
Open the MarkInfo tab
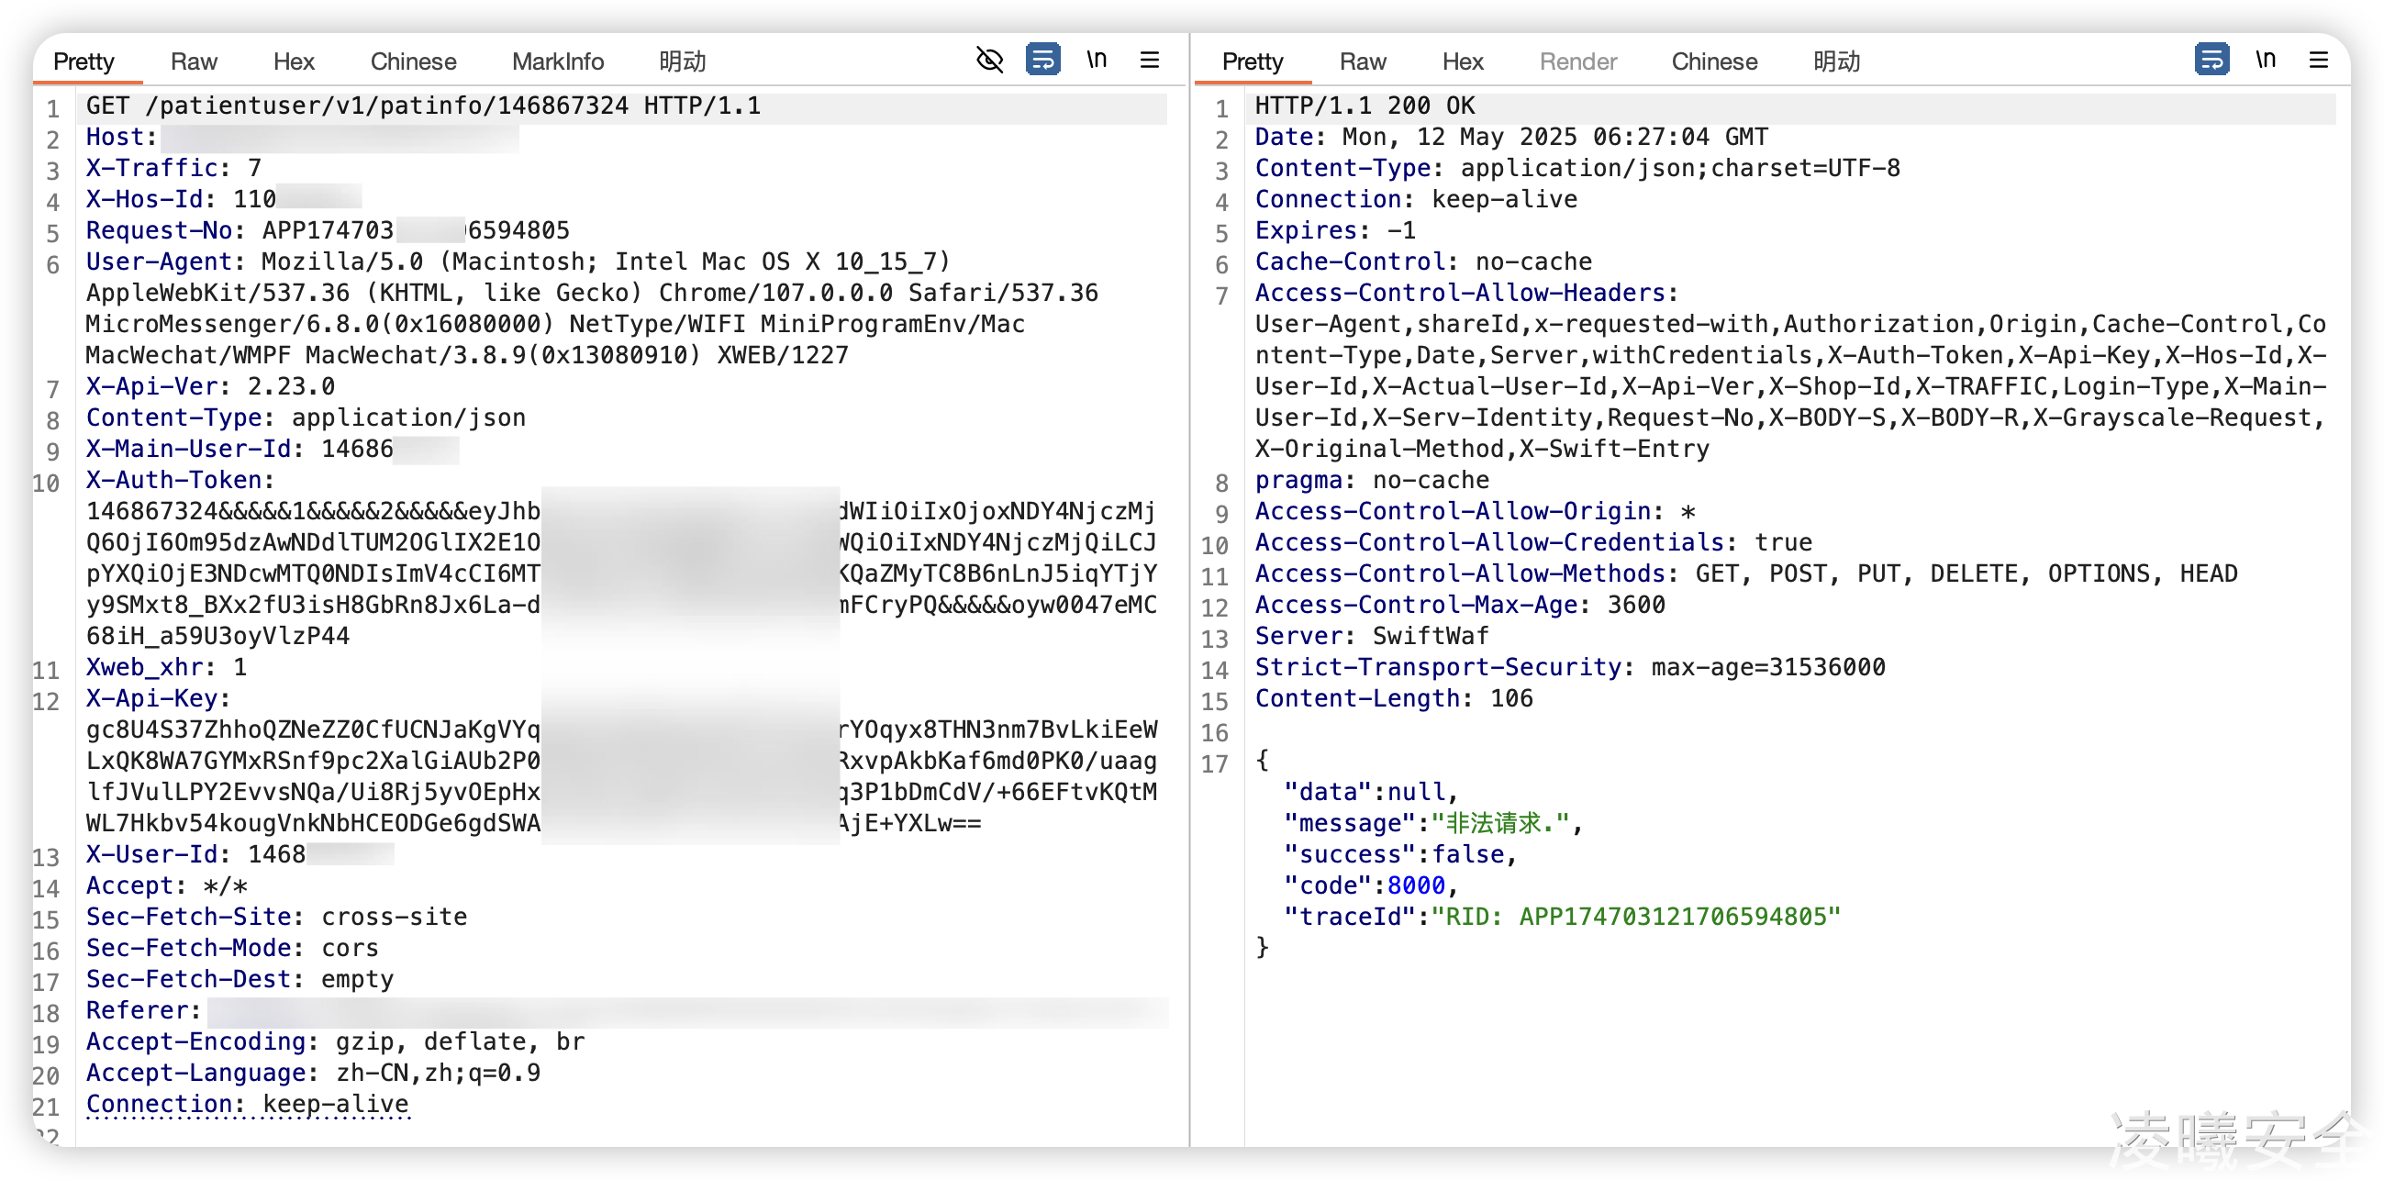557,62
